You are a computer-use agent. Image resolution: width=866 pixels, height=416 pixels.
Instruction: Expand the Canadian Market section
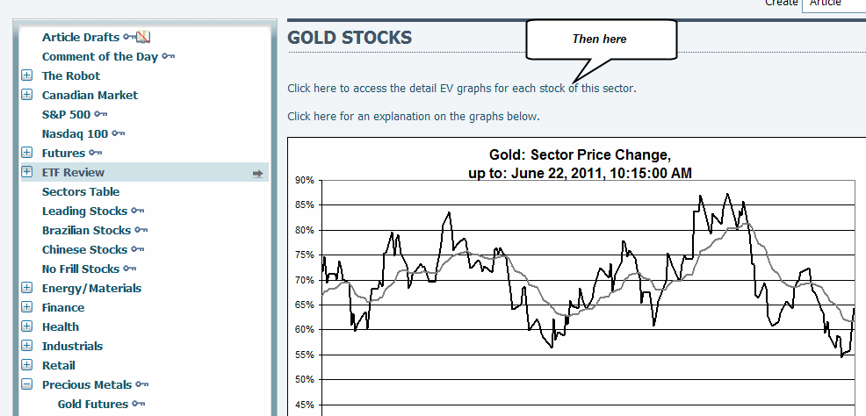click(26, 95)
